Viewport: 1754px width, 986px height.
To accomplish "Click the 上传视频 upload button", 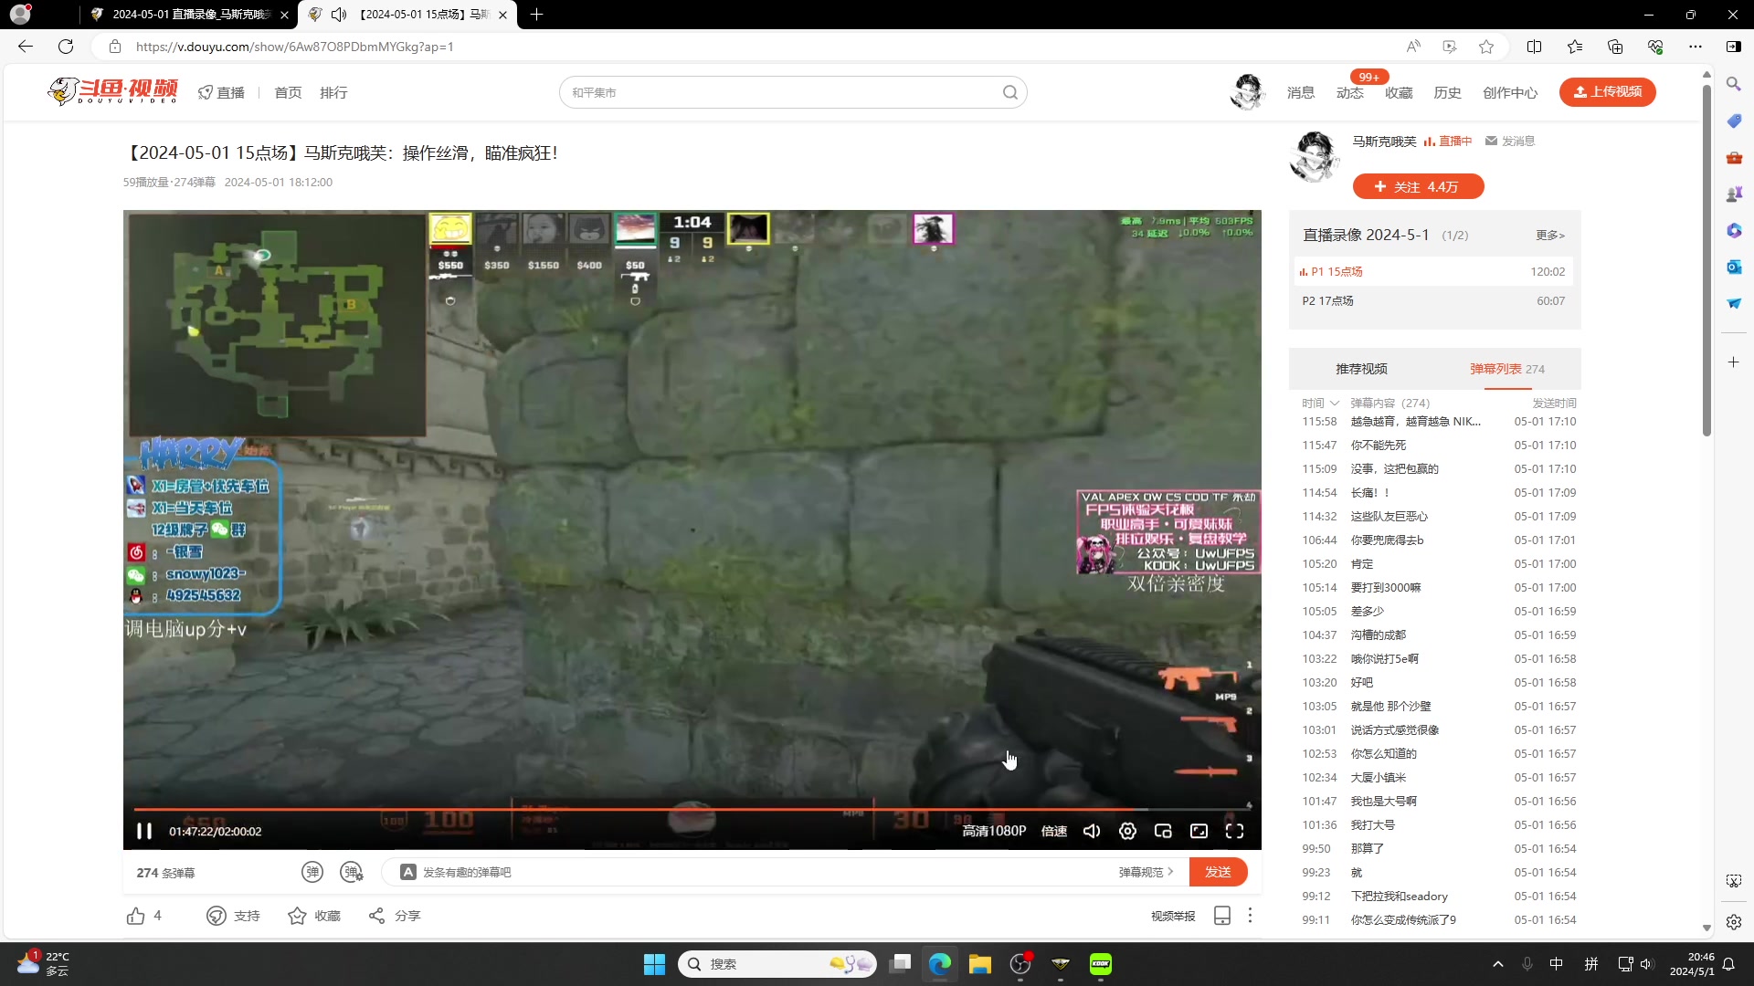I will [1607, 91].
